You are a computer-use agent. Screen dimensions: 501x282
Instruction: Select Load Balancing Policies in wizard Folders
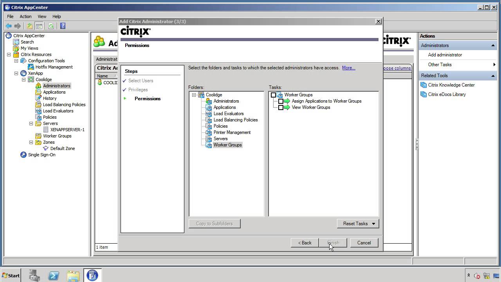[236, 120]
